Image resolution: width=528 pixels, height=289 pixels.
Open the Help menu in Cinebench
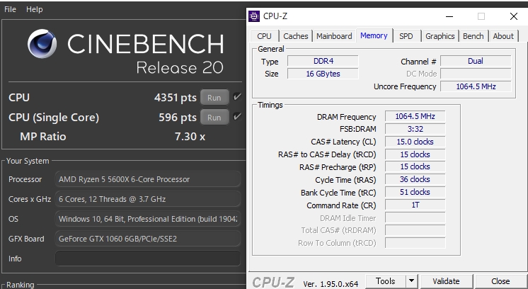35,9
